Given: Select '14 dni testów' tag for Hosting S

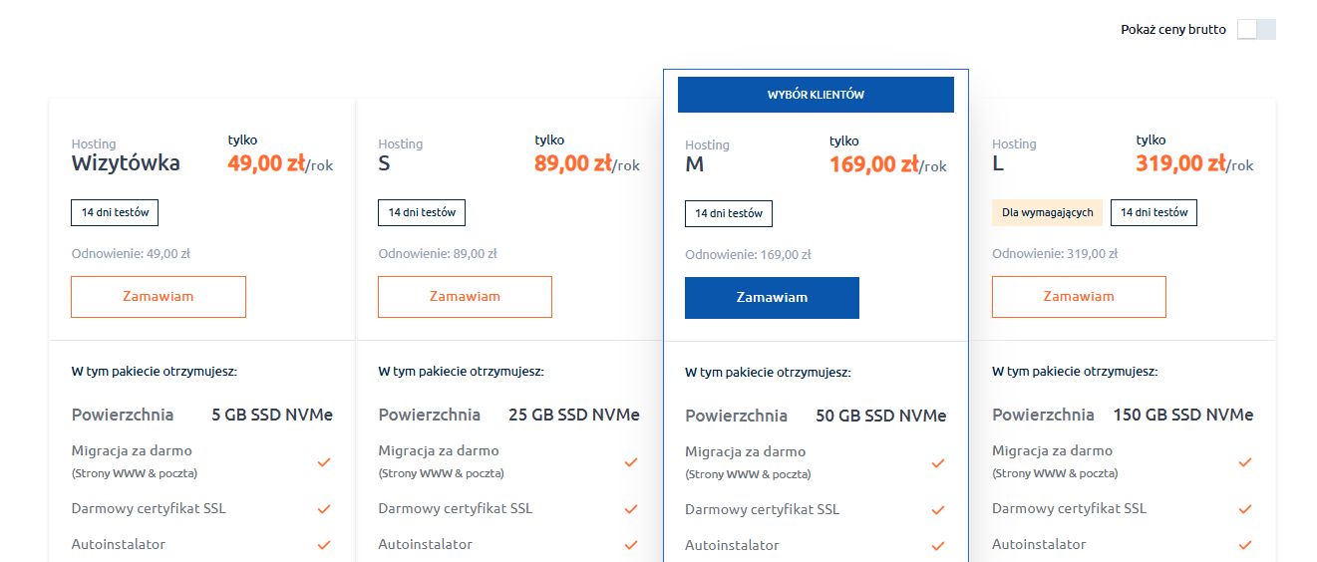Looking at the screenshot, I should pyautogui.click(x=422, y=212).
